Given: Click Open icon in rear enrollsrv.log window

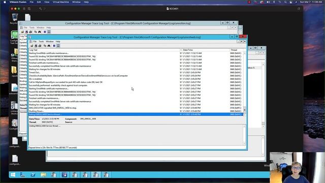Looking at the screenshot, I should [22, 32].
